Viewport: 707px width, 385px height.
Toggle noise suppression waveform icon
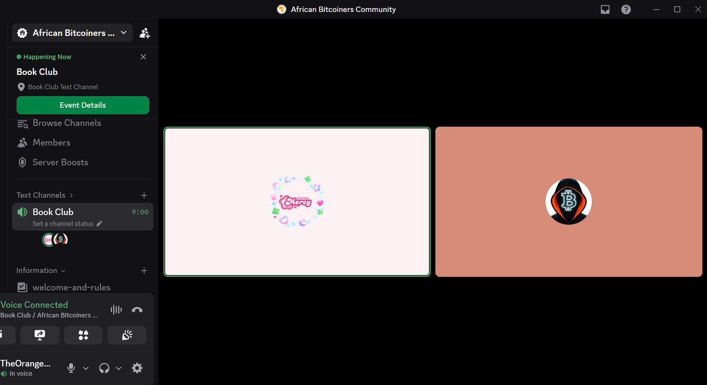116,310
